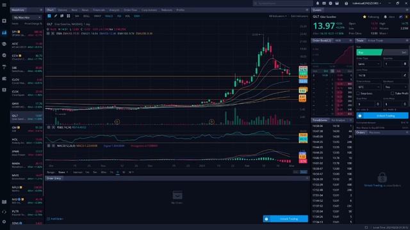Click the Quantity input field
The image size is (410, 230).
tap(393, 64)
